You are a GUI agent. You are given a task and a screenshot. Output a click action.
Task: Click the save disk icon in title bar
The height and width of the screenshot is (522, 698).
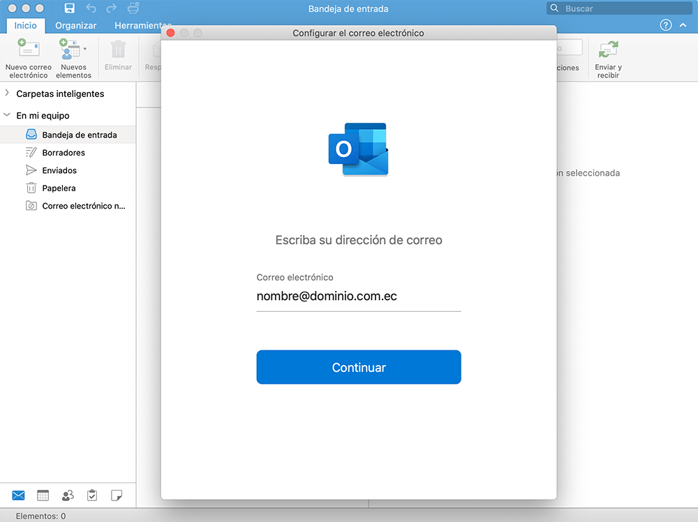pyautogui.click(x=69, y=8)
